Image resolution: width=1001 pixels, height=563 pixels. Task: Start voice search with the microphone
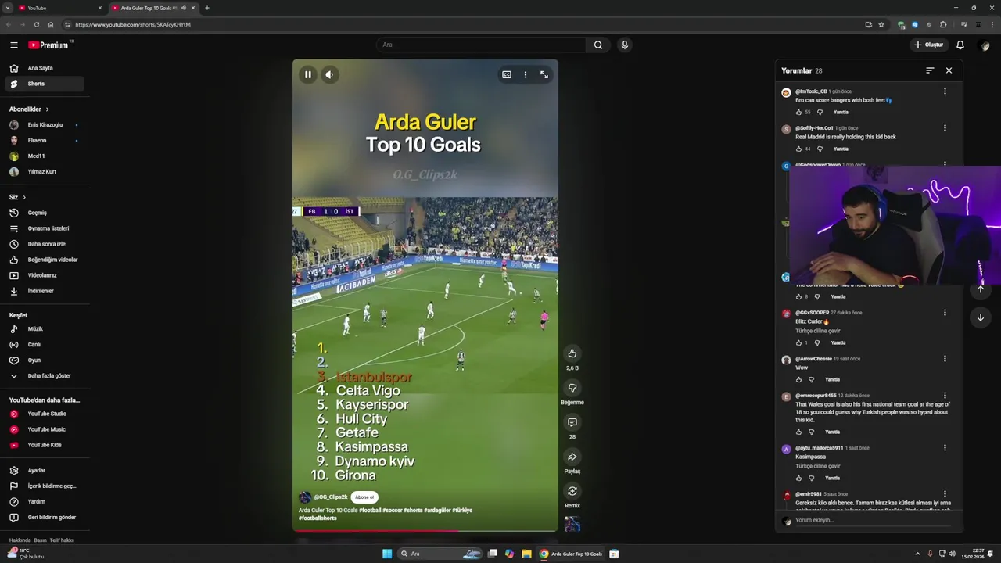click(624, 45)
